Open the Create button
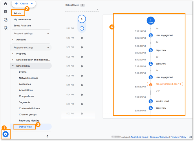 pos(24,4)
